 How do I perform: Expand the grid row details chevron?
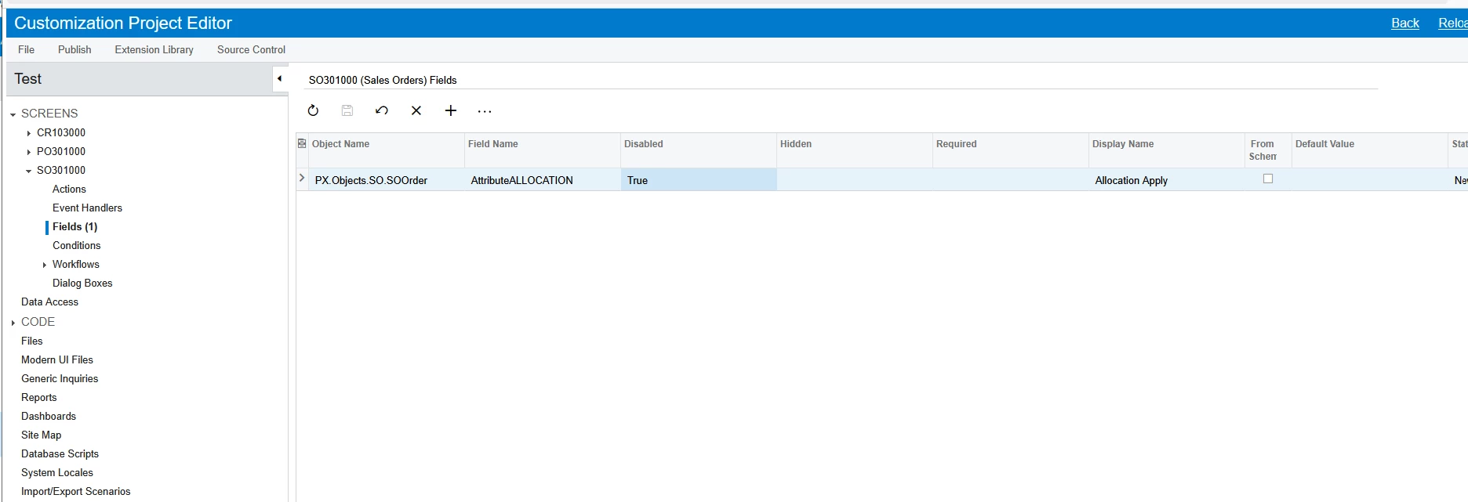pos(302,179)
